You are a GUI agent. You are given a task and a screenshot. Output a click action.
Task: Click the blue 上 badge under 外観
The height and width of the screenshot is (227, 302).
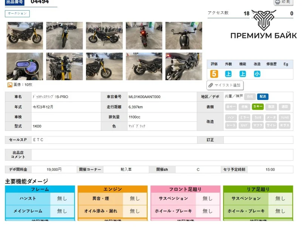click(x=228, y=74)
